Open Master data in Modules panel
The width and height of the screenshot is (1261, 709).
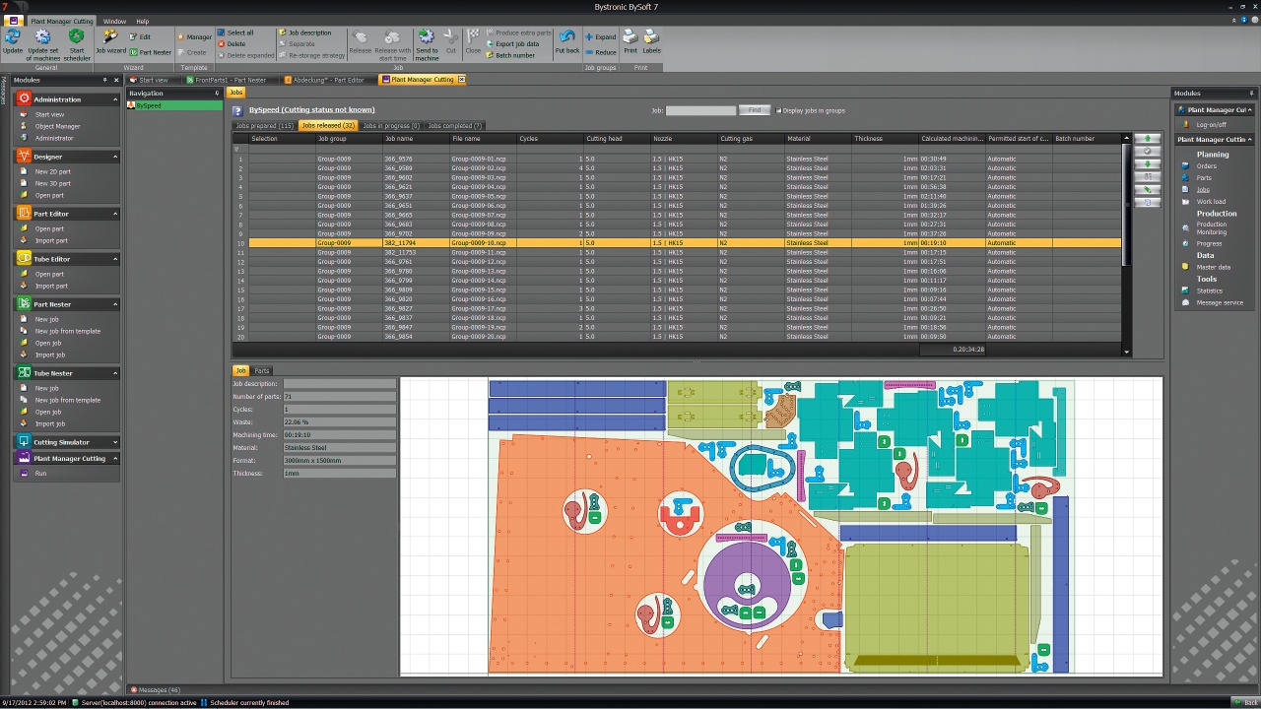1213,267
